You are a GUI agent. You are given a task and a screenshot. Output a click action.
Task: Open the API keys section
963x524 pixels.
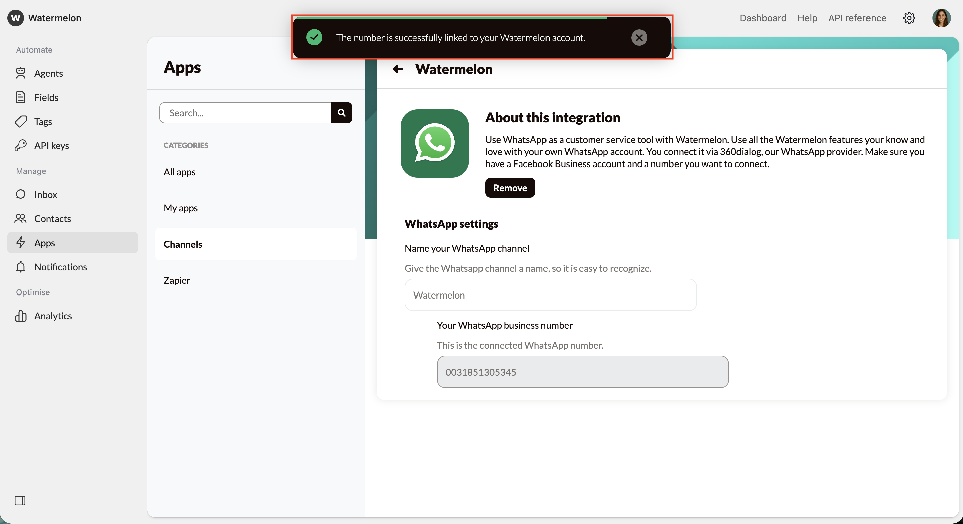pos(52,145)
